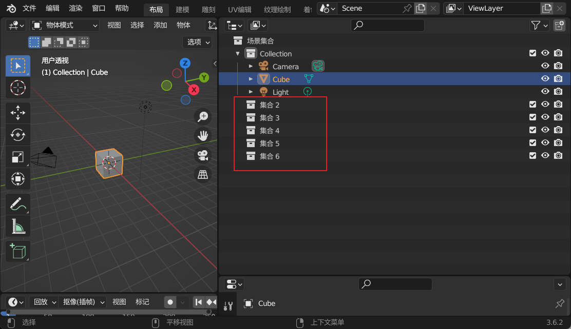The height and width of the screenshot is (329, 571).
Task: Switch to orthographic grid view icon
Action: tap(203, 175)
